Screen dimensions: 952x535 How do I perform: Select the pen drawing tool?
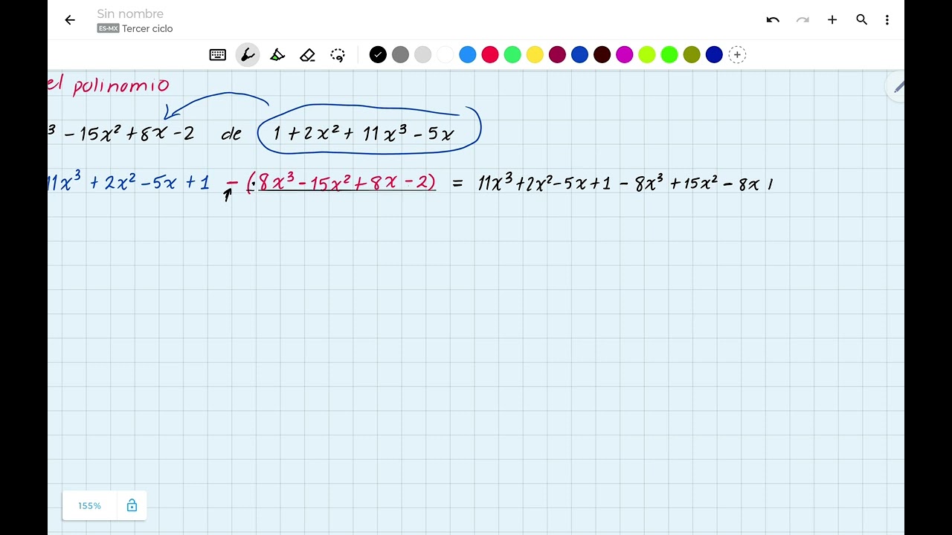[248, 54]
